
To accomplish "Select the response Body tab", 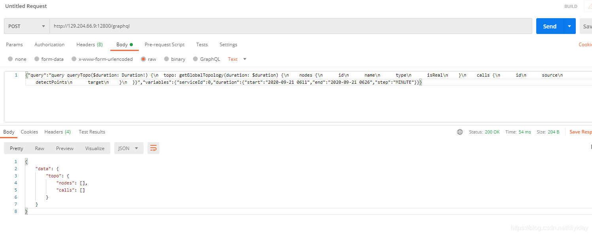I will click(9, 132).
